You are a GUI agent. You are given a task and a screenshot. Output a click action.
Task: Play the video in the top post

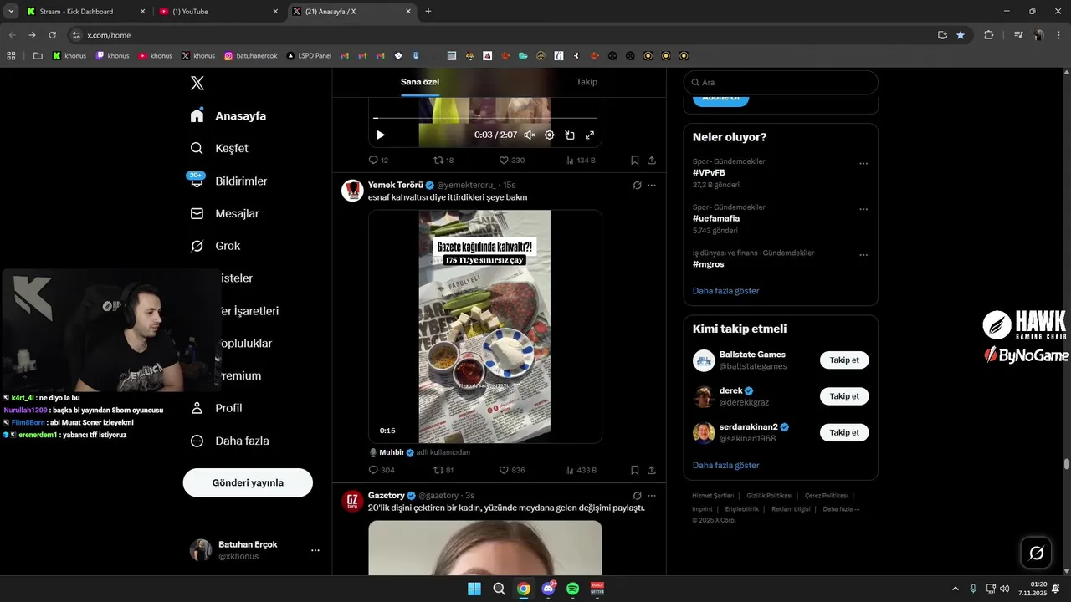pos(381,135)
